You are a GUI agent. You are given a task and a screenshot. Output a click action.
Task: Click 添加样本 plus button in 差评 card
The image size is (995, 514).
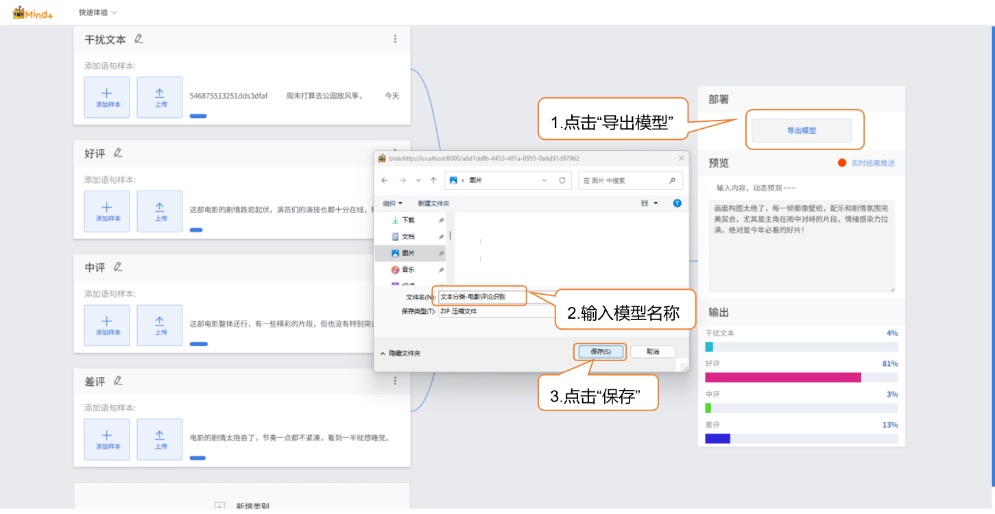[x=107, y=439]
